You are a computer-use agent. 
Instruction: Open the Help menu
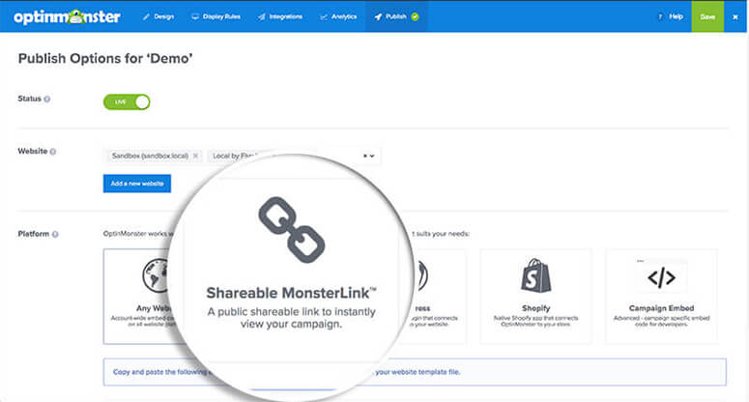670,16
